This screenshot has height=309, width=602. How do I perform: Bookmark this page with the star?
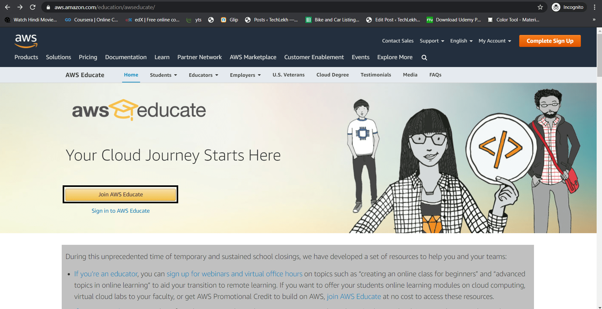pos(540,7)
